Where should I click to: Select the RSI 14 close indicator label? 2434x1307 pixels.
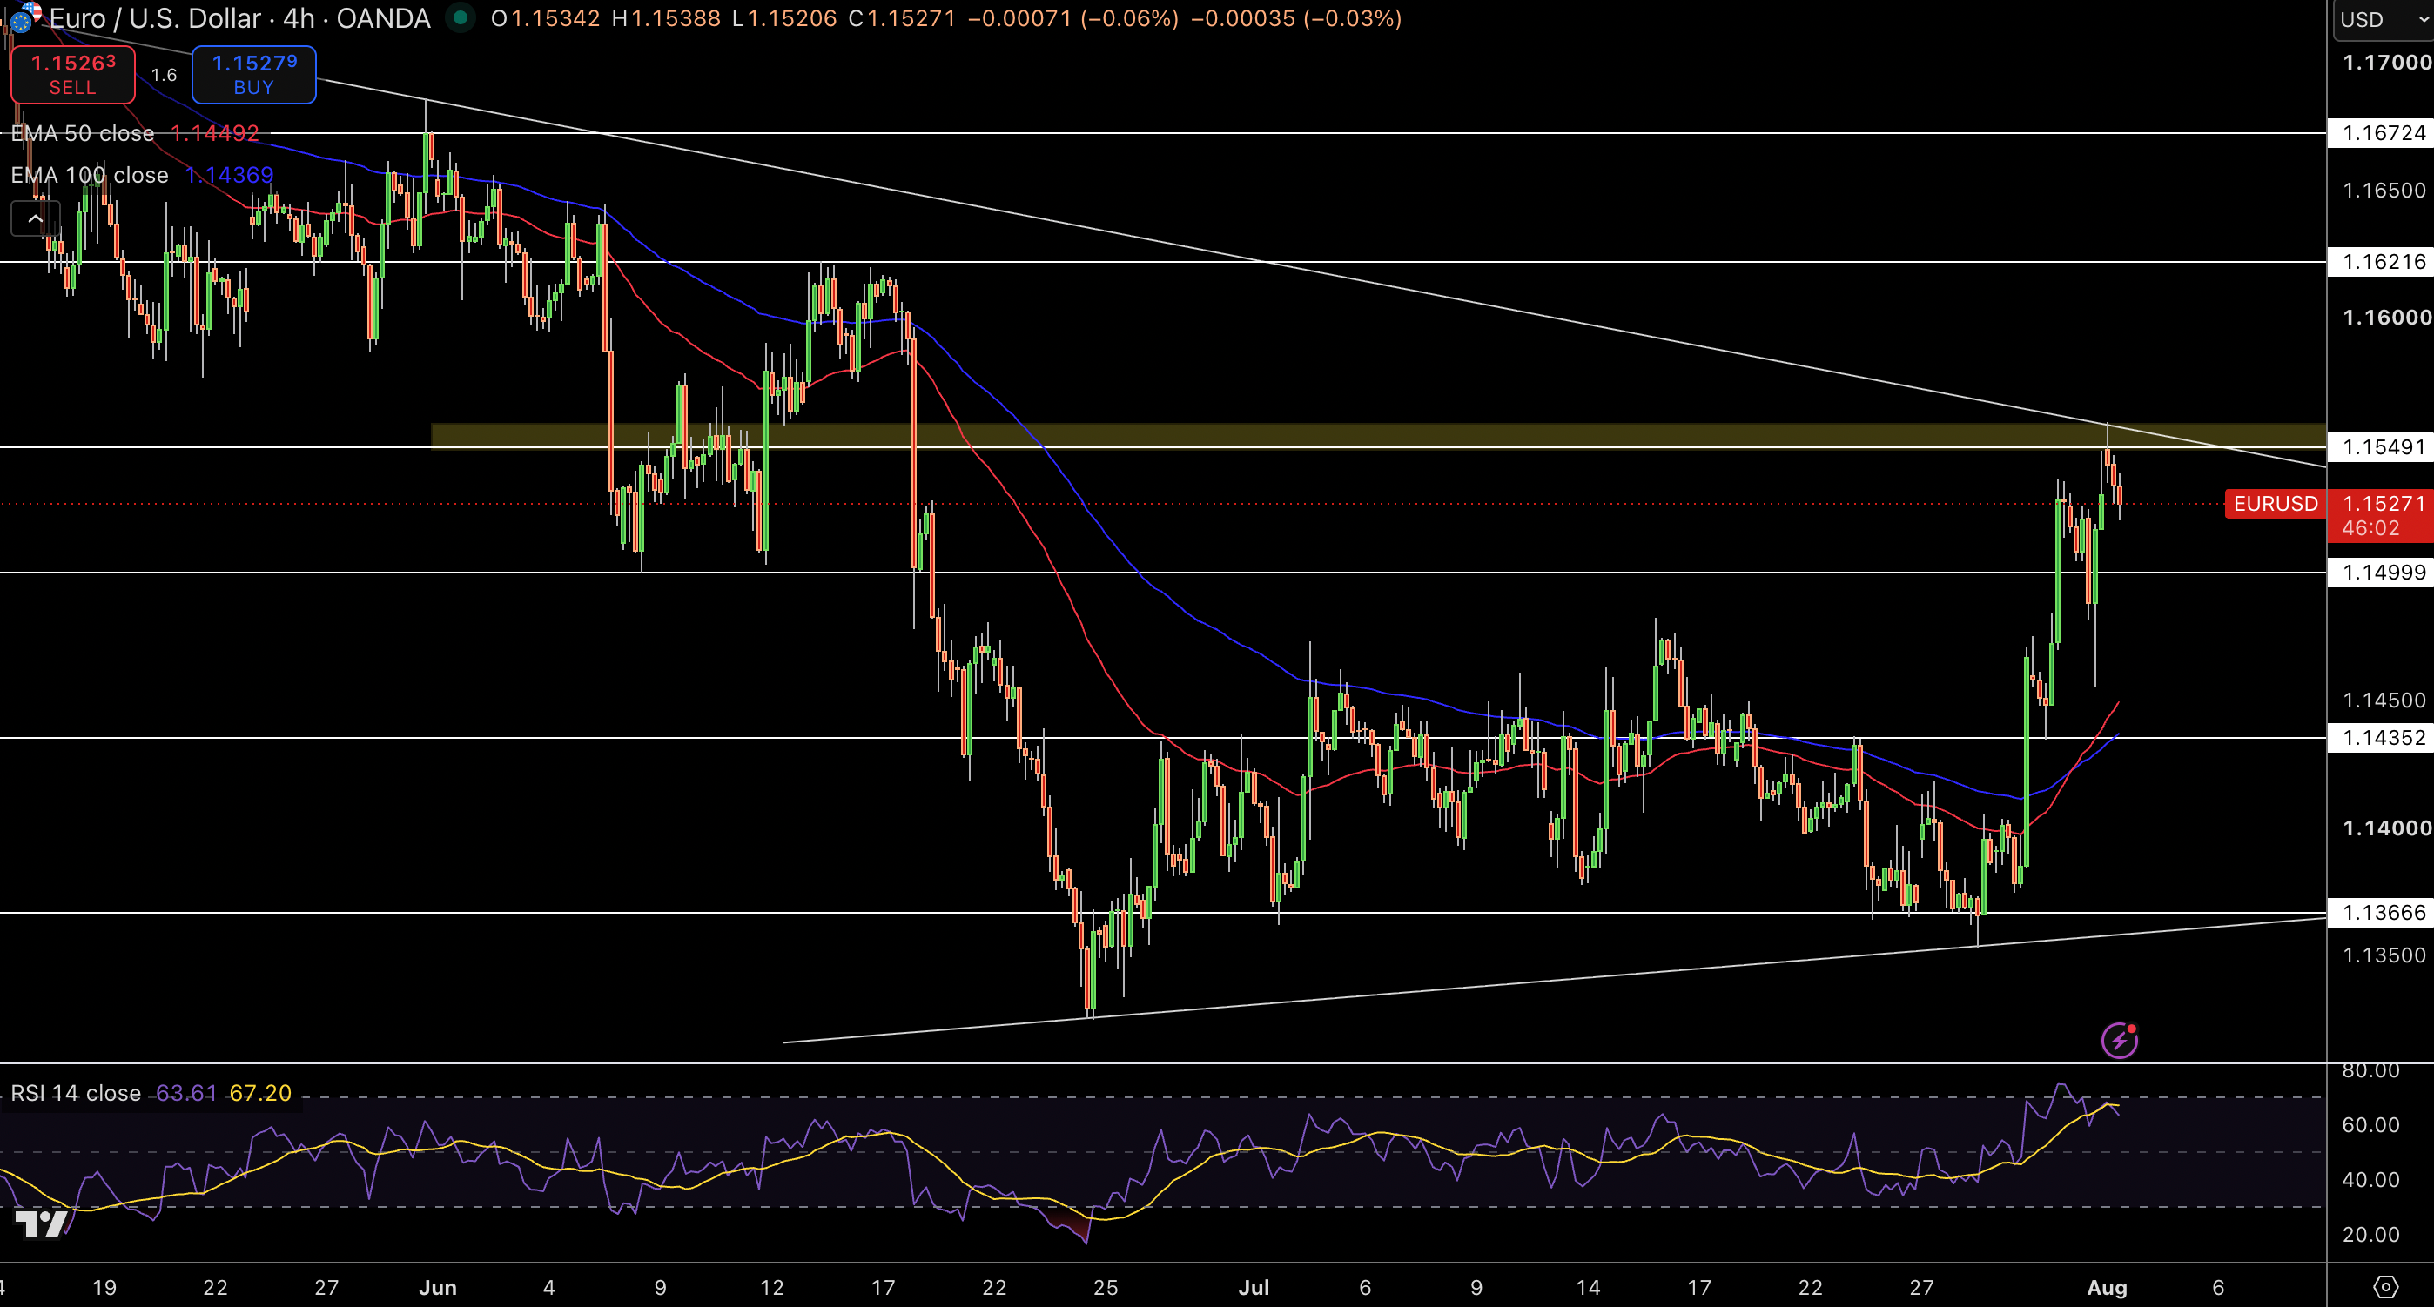[76, 1093]
